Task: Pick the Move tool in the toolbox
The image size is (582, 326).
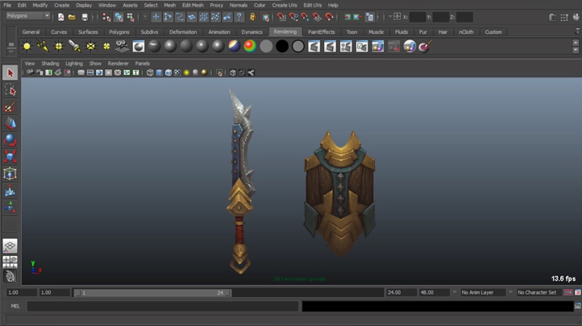Action: 10,123
